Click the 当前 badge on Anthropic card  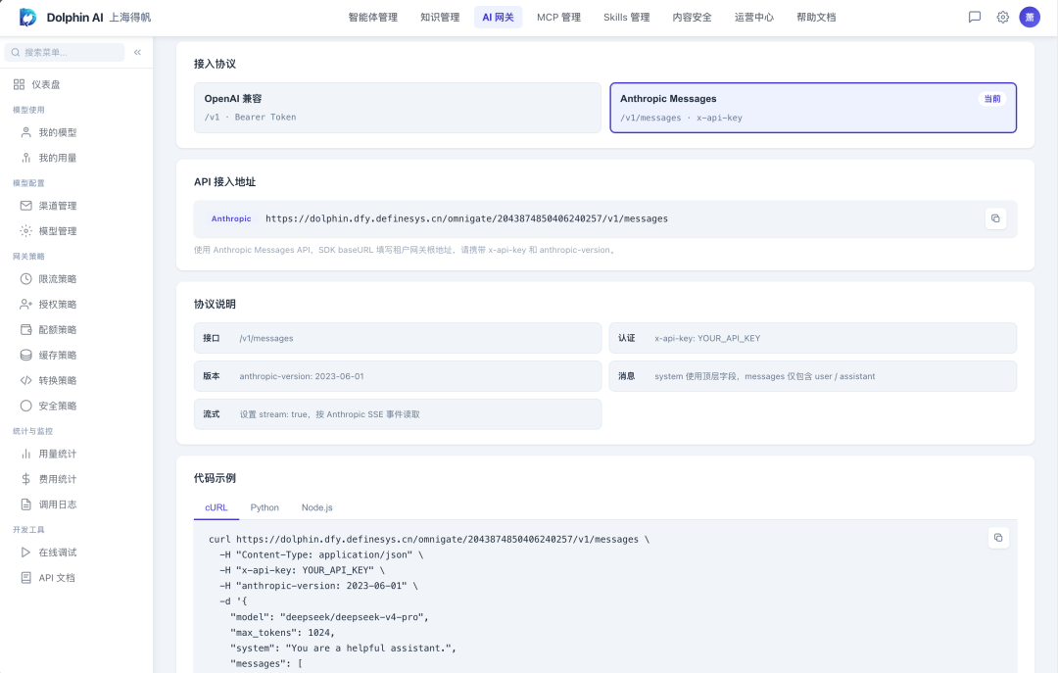coord(991,99)
